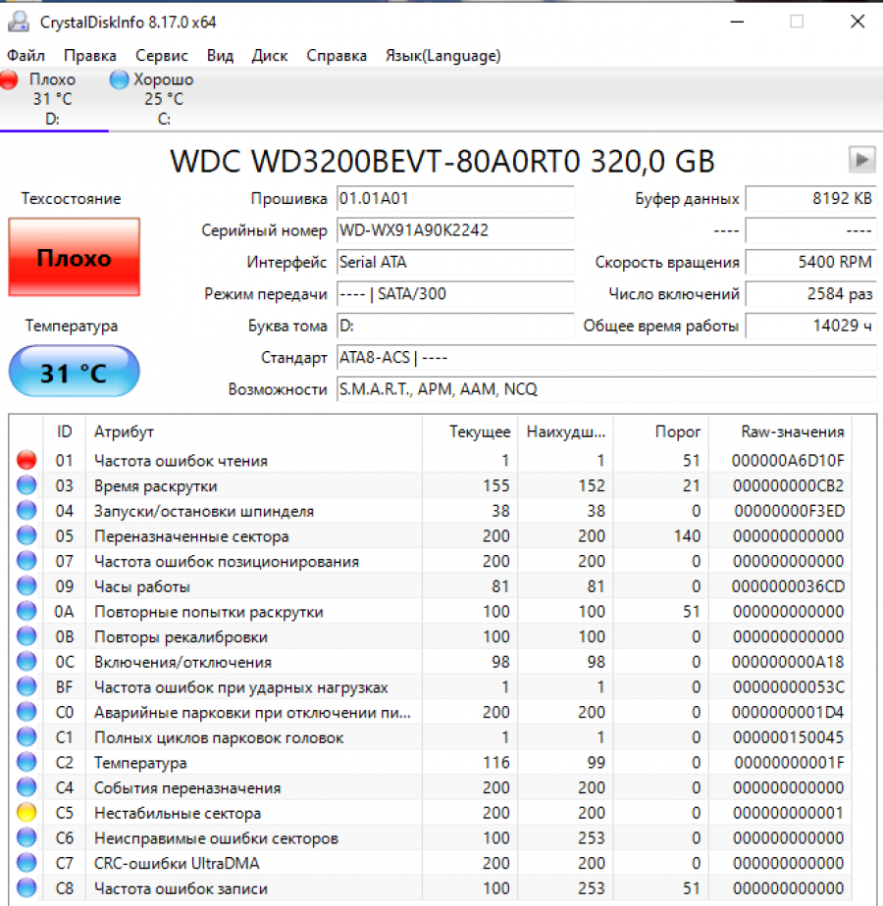This screenshot has height=906, width=883.
Task: Click blue indicator beside spin-up time attribute
Action: point(26,486)
